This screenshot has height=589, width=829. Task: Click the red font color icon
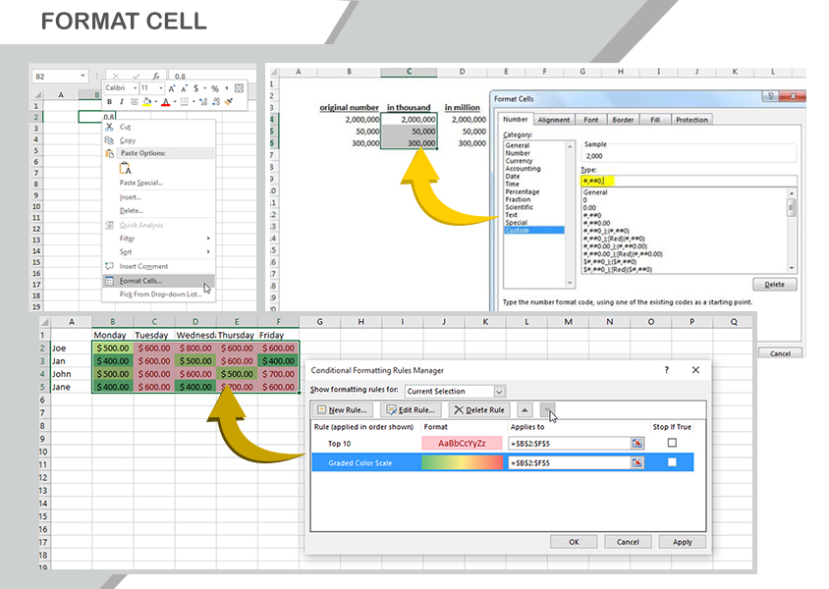[x=164, y=101]
